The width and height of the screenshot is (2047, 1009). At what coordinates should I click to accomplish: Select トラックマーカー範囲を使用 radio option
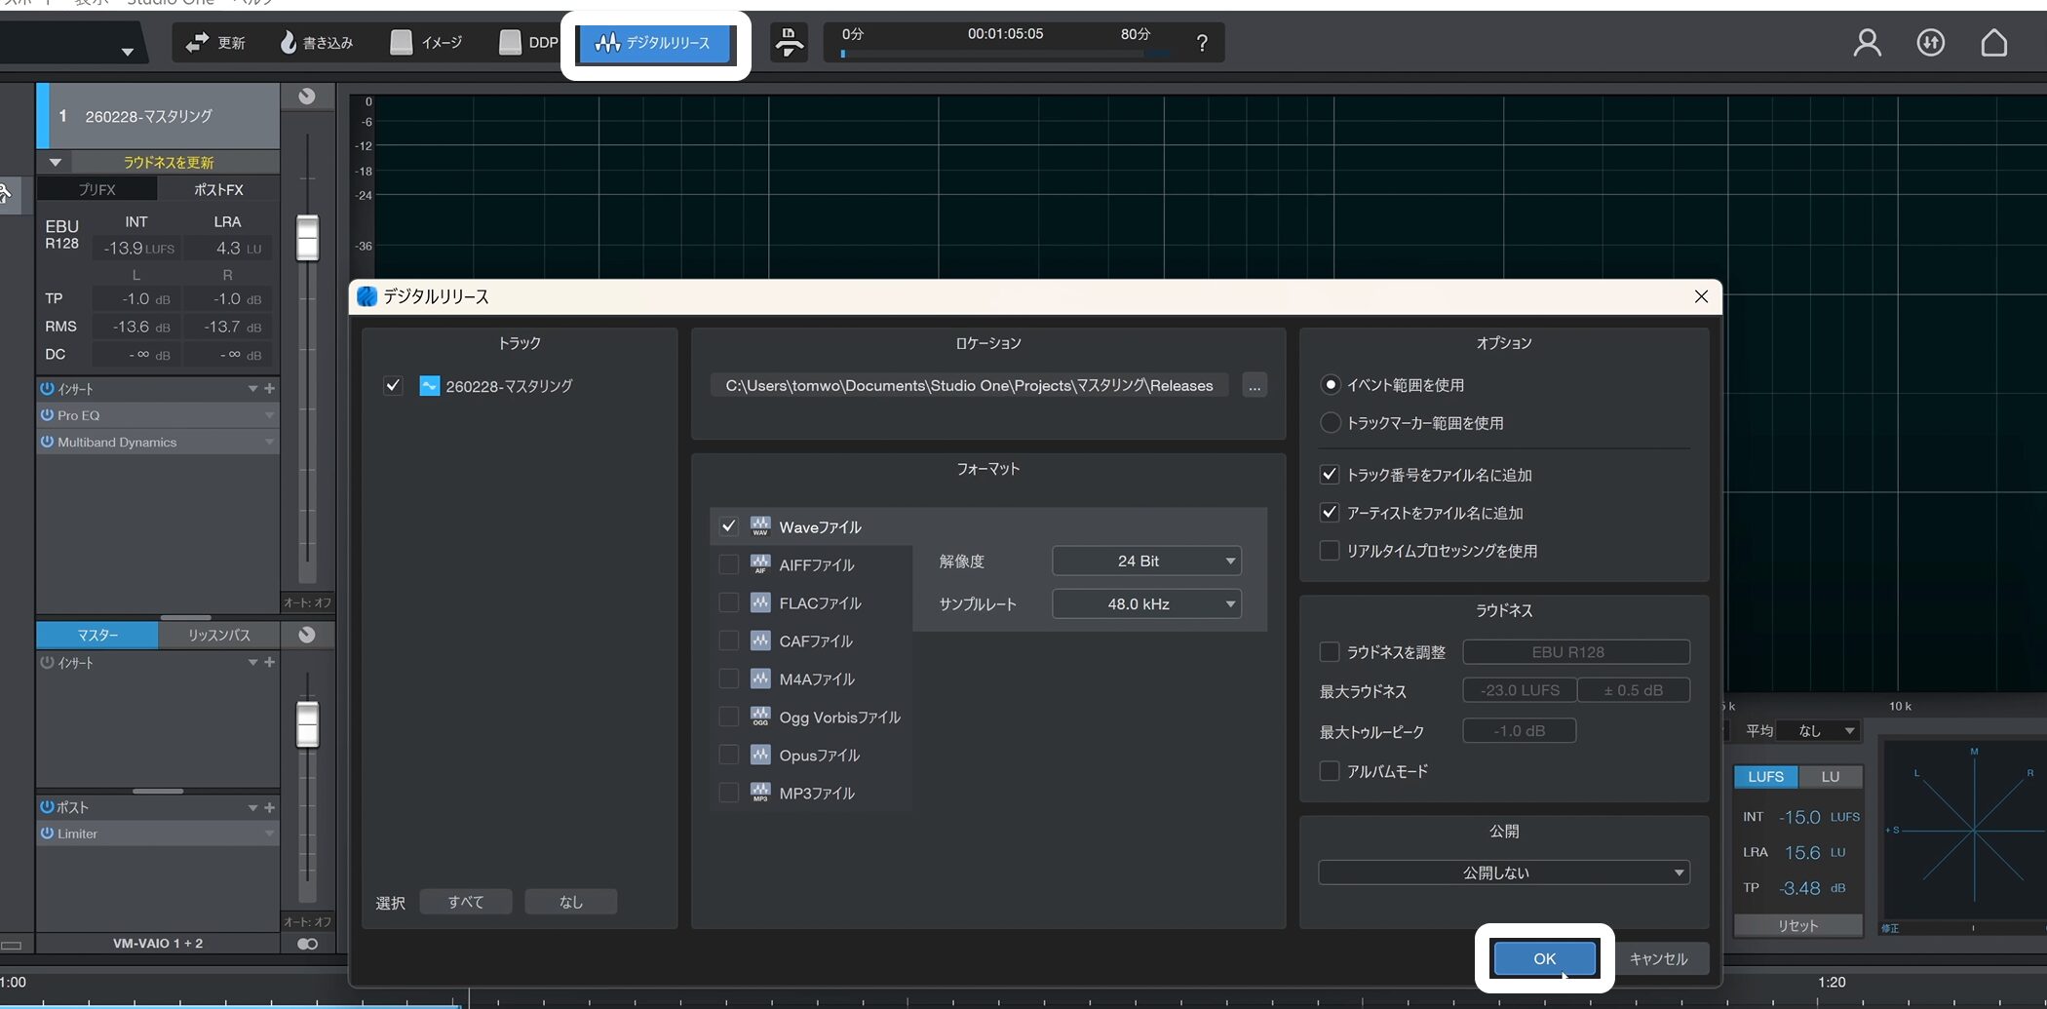tap(1330, 423)
